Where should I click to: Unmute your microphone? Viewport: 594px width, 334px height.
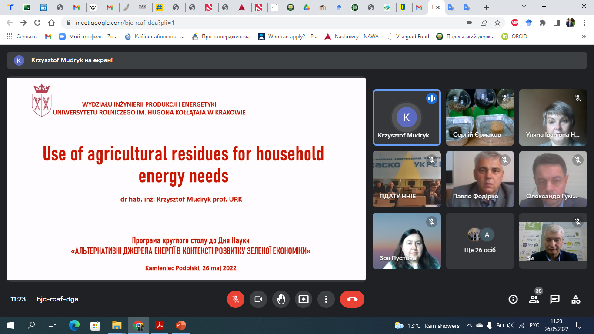236,299
